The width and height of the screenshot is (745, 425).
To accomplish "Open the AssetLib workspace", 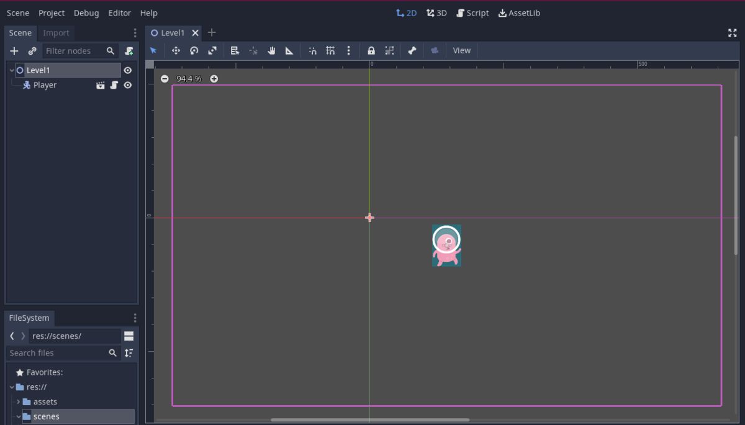I will point(520,13).
